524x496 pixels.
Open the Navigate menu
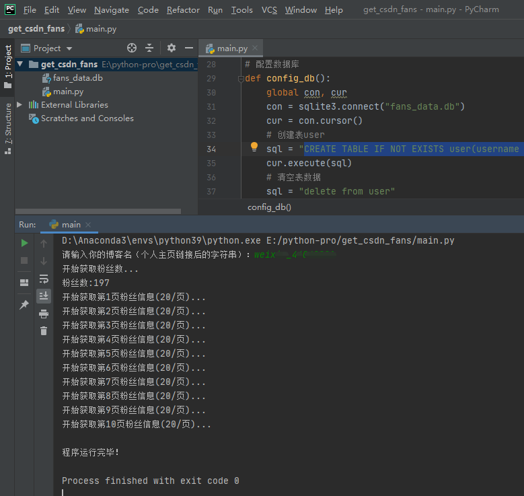[x=112, y=10]
